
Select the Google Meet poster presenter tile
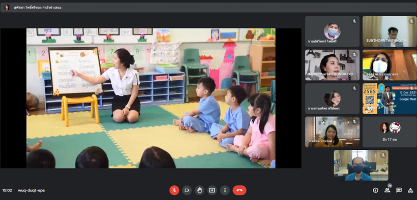coord(390,98)
